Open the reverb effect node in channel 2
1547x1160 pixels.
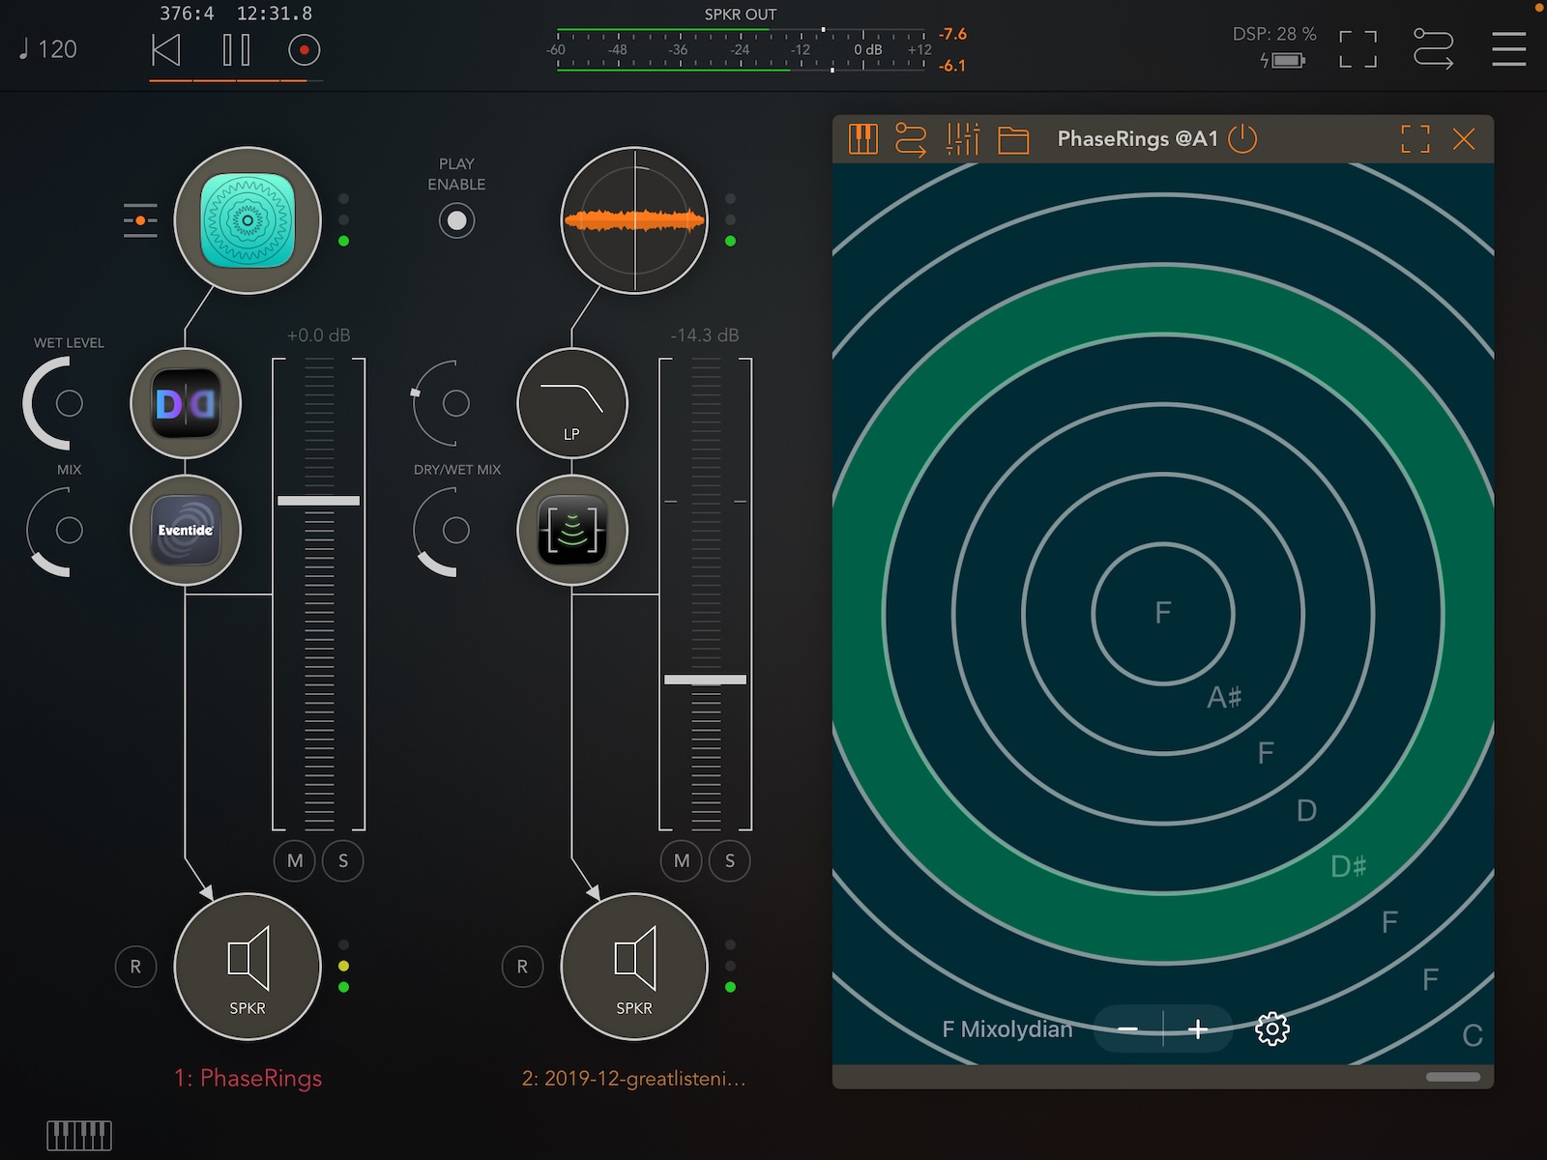pyautogui.click(x=572, y=530)
